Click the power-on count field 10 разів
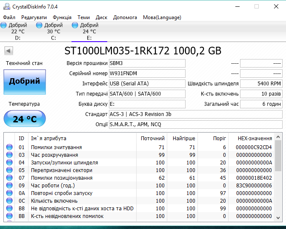The width and height of the screenshot is (286, 229). (x=261, y=94)
